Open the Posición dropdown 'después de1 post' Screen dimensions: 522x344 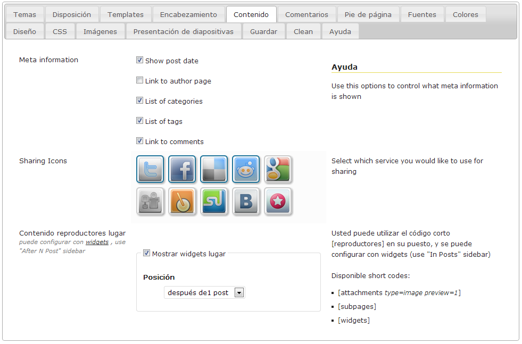click(204, 293)
